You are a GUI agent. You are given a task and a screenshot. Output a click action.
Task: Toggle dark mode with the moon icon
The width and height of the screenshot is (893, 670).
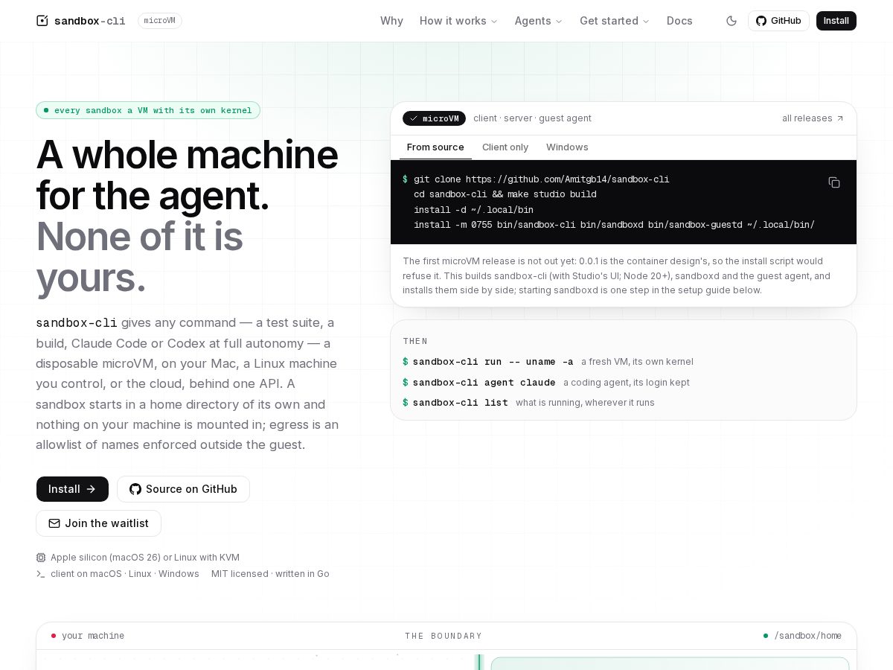732,21
